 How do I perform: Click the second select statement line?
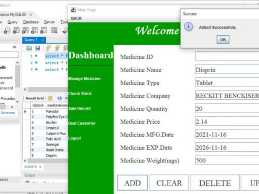(x=56, y=63)
